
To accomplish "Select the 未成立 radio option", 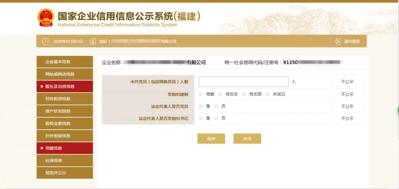I will coord(267,94).
